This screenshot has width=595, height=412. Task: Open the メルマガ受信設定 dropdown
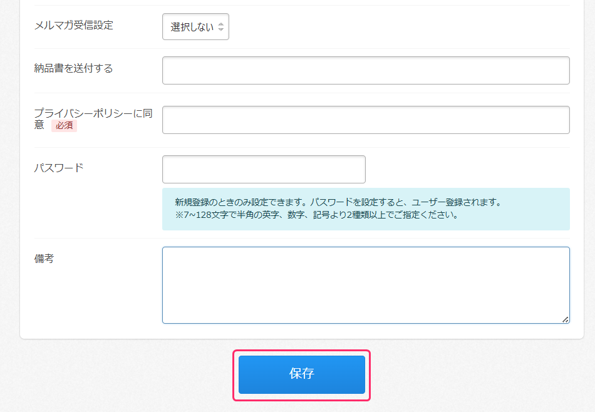(x=195, y=27)
